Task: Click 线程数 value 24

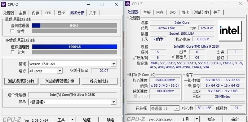Action: (236, 108)
